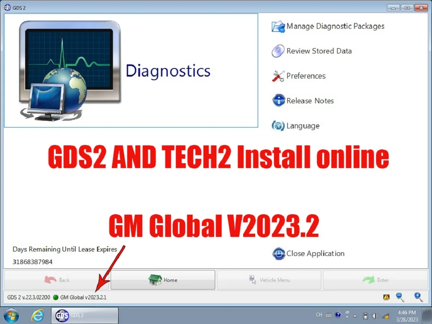Minimize the GDS 2 window
The width and height of the screenshot is (432, 324).
coord(393,8)
